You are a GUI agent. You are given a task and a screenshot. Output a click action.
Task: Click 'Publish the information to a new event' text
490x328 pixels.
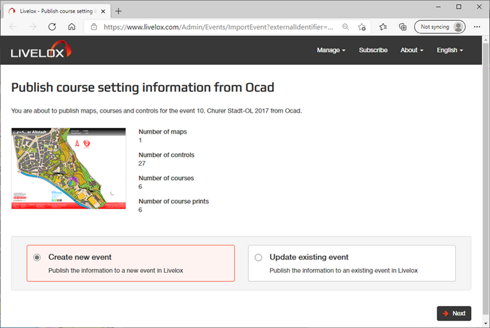tap(116, 270)
